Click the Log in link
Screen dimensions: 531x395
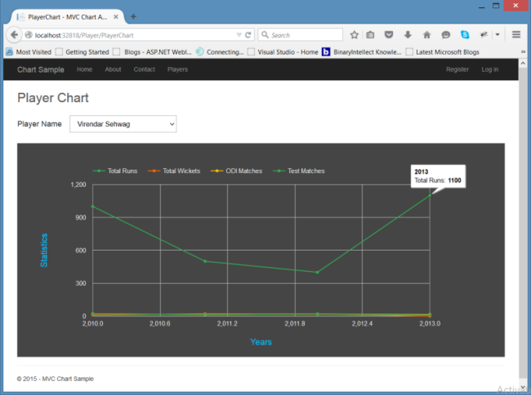[x=489, y=69]
